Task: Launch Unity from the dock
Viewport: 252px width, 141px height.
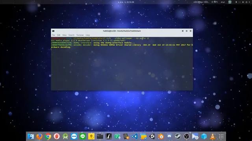Action: click(x=152, y=136)
